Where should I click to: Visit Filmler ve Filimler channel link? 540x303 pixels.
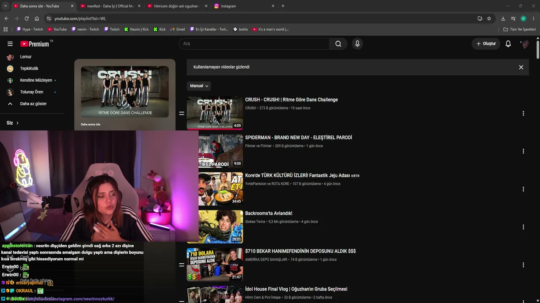pos(258,146)
